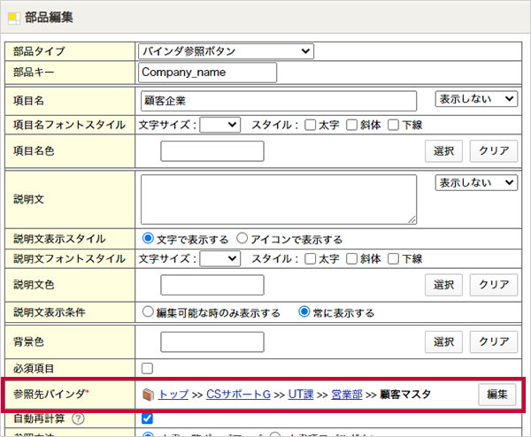The width and height of the screenshot is (531, 437).
Task: Click the 自動再計算 help question mark icon
Action: tap(78, 418)
